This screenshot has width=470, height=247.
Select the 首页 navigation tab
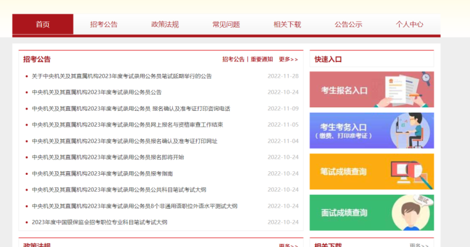43,25
